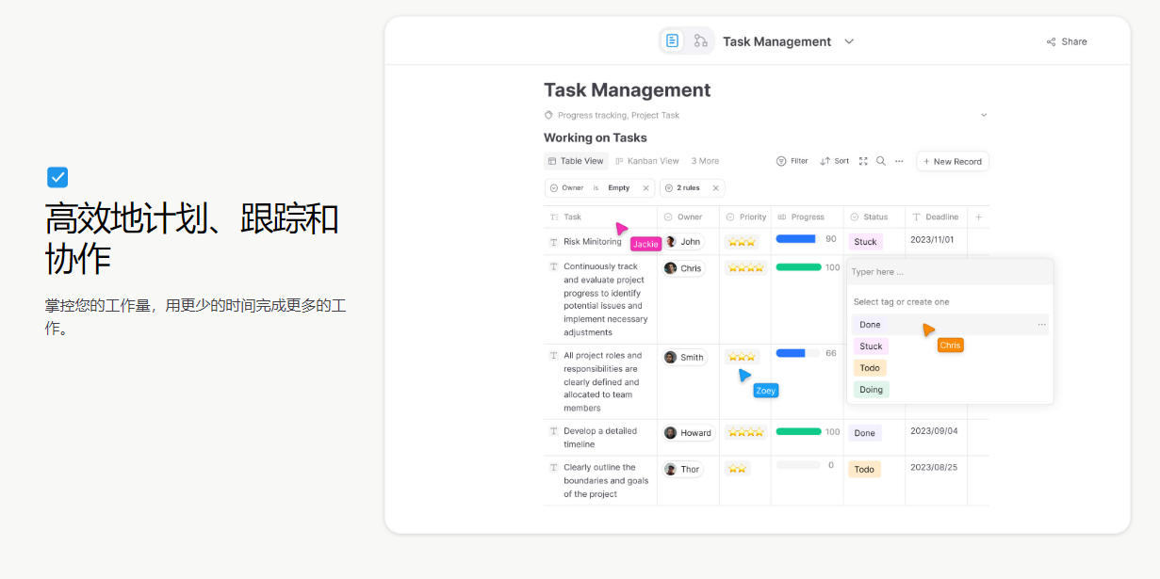Viewport: 1160px width, 579px height.
Task: Click the text icon beside "Continuously track" task
Action: (x=554, y=266)
